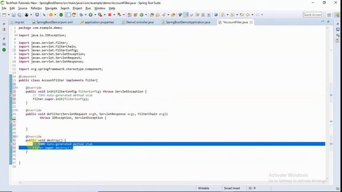Open the Run configurations dropdown arrow
This screenshot has height=192, width=342.
coord(95,15)
